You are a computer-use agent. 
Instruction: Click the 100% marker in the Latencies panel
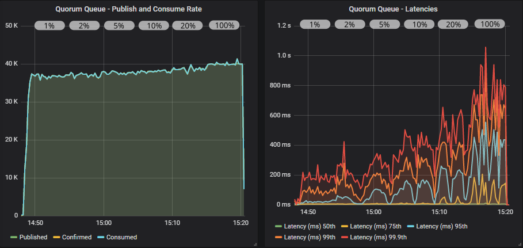(490, 24)
